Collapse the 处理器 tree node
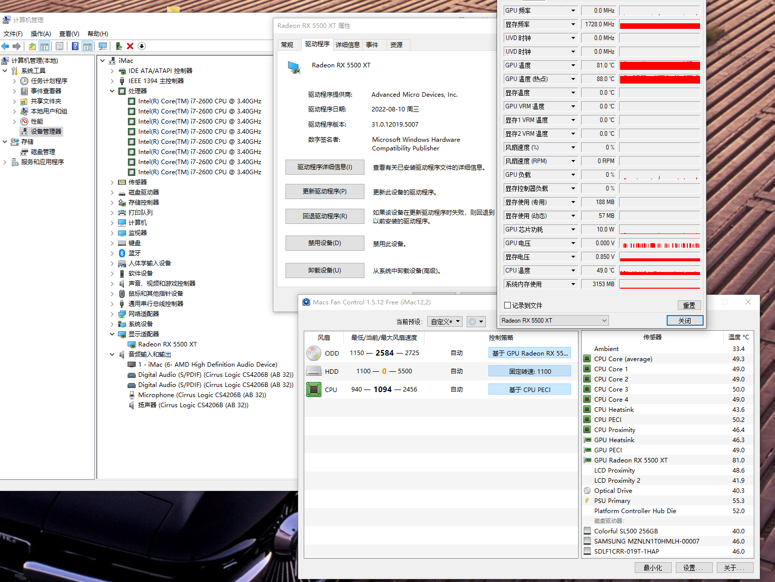Image resolution: width=775 pixels, height=582 pixels. click(112, 91)
